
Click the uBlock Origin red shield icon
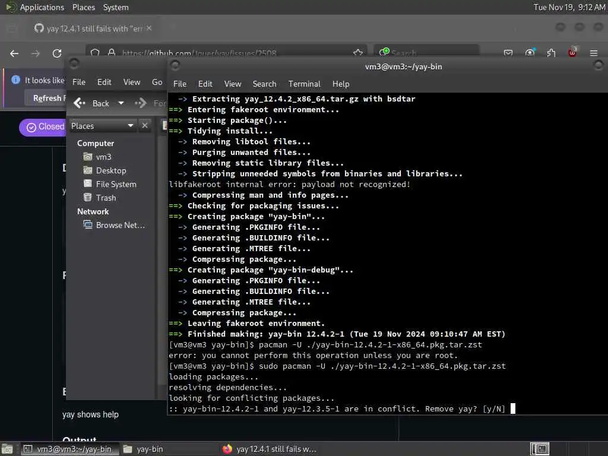coord(572,52)
